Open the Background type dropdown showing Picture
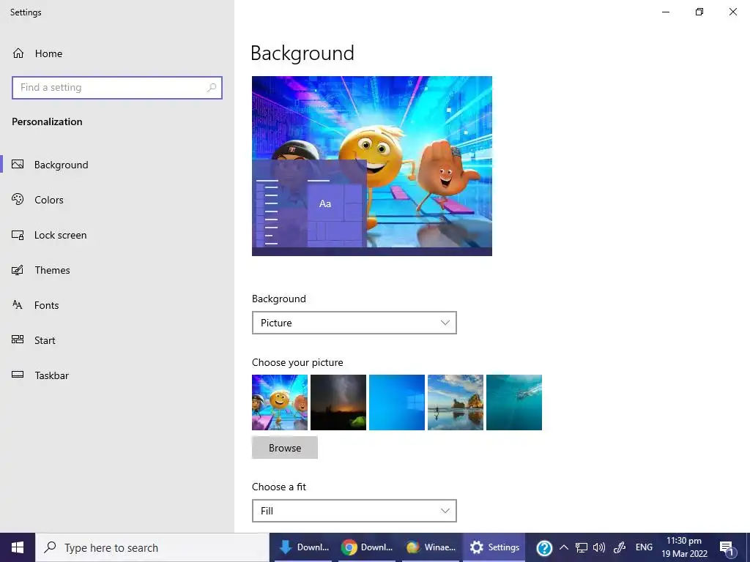 tap(354, 323)
